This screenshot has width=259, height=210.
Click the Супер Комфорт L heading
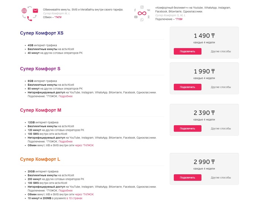[40, 159]
